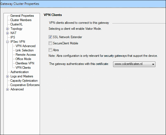The image size is (166, 135).
Task: Collapse the IPSec VPN node
Action: click(x=7, y=42)
